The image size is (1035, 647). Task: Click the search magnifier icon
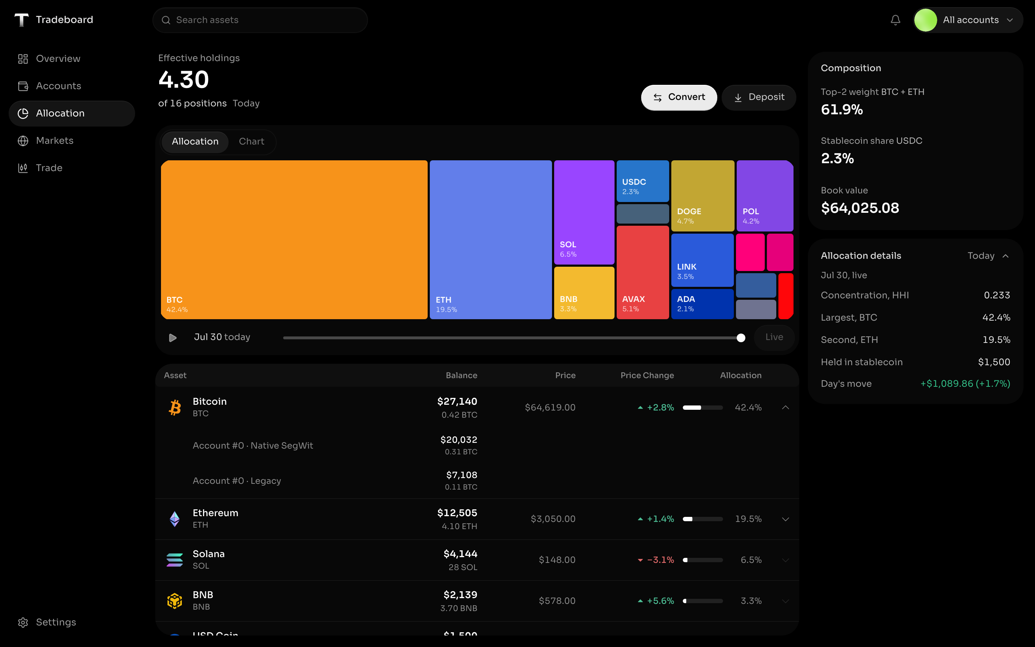[x=166, y=20]
